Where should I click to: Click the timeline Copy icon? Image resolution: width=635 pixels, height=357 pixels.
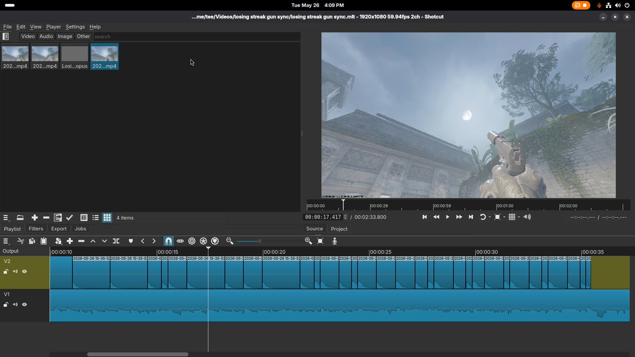coord(32,241)
